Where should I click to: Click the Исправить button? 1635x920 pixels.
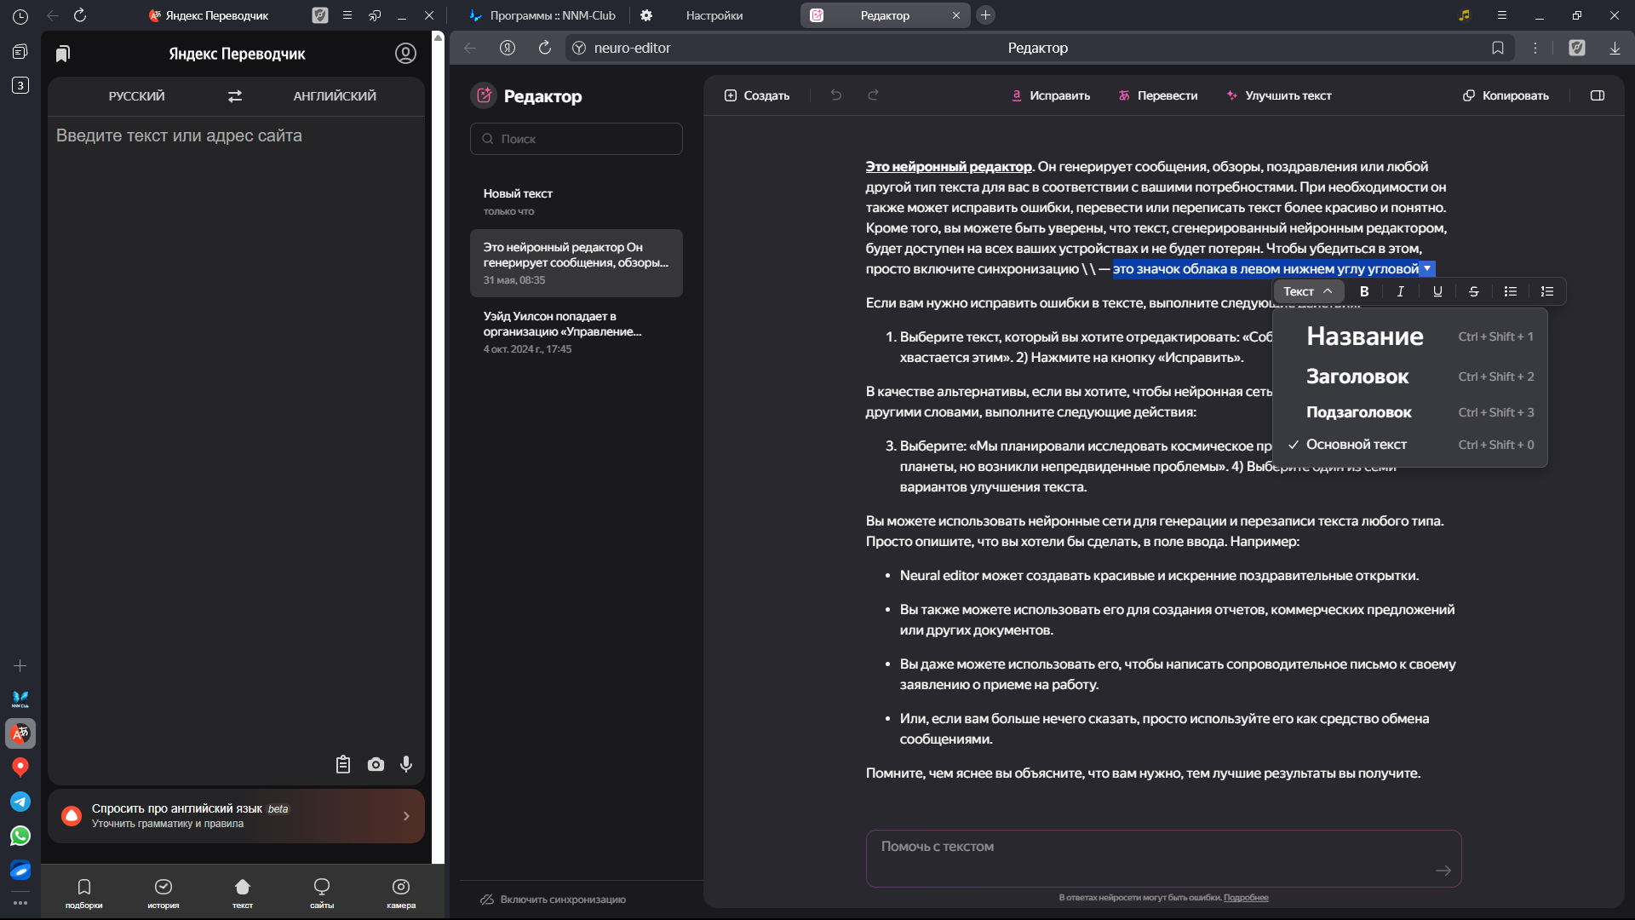click(1050, 95)
